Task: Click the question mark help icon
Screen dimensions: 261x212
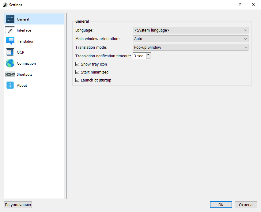Action: coord(240,5)
